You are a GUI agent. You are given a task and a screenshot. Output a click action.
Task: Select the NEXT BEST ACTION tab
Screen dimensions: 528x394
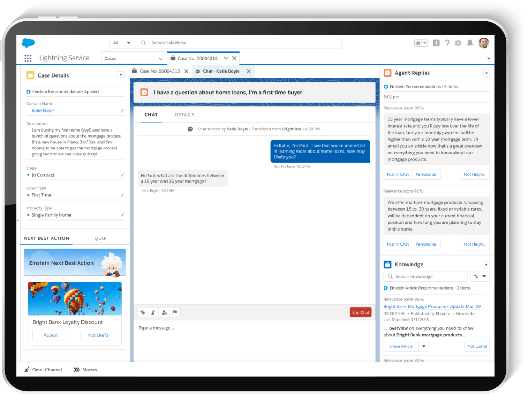(x=46, y=238)
